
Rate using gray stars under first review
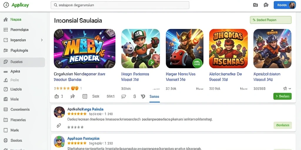click(x=76, y=127)
